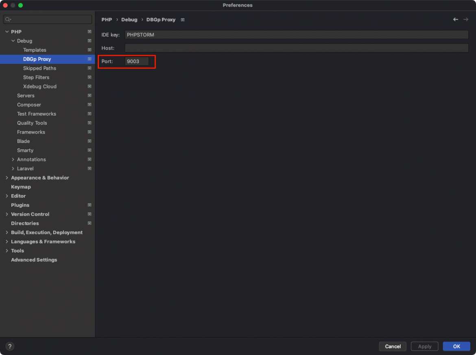
Task: Click the project-level icon on DBGp Proxy row
Action: click(90, 59)
